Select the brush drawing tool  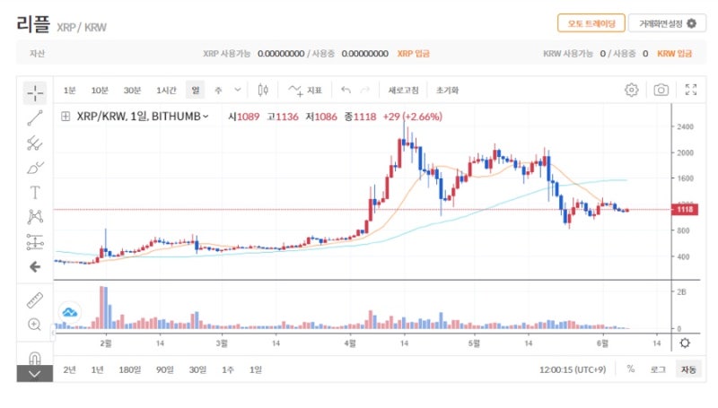[x=35, y=168]
